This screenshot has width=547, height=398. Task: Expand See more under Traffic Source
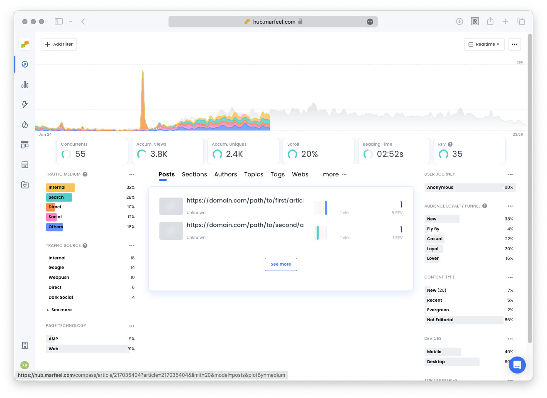[x=61, y=310]
